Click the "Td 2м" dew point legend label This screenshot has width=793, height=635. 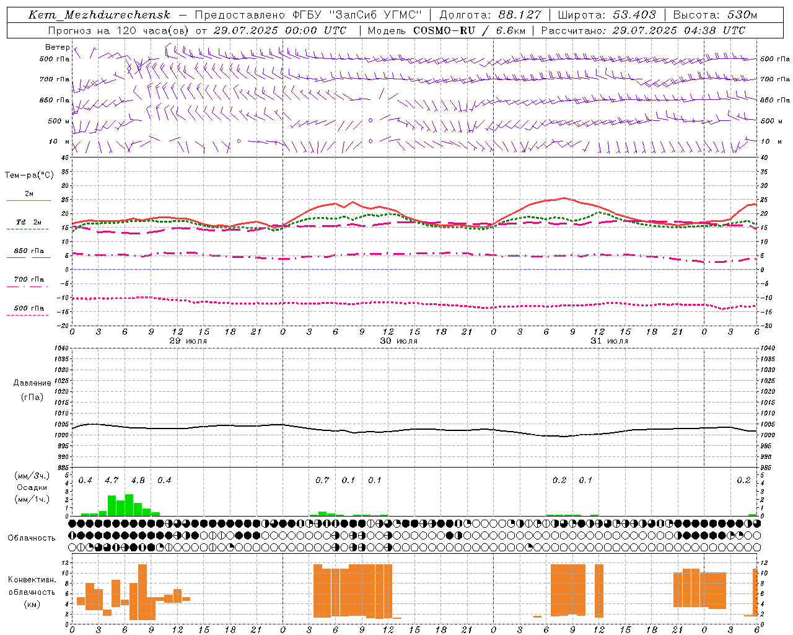pyautogui.click(x=28, y=222)
